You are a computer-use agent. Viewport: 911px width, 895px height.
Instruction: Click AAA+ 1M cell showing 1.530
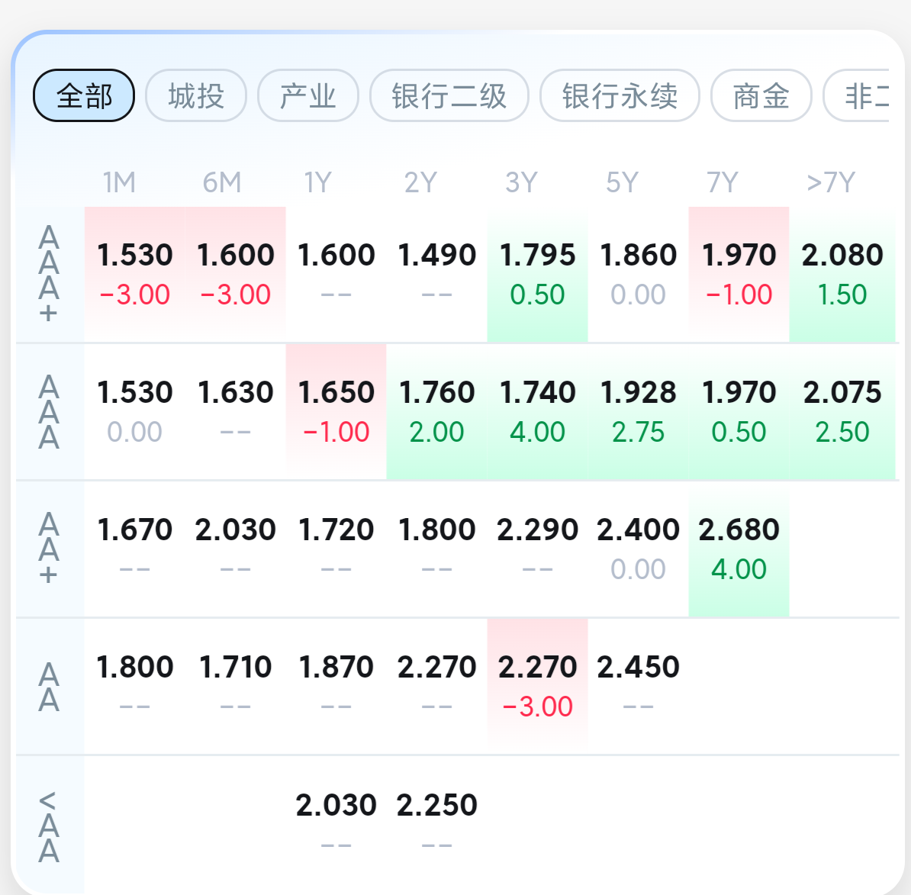[135, 274]
